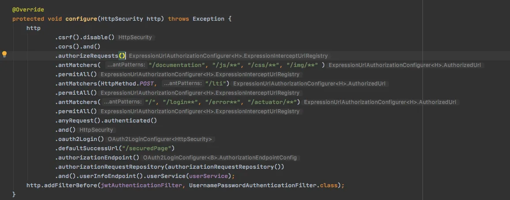
Task: Click the .defaultSuccessUrl method call
Action: 88,148
